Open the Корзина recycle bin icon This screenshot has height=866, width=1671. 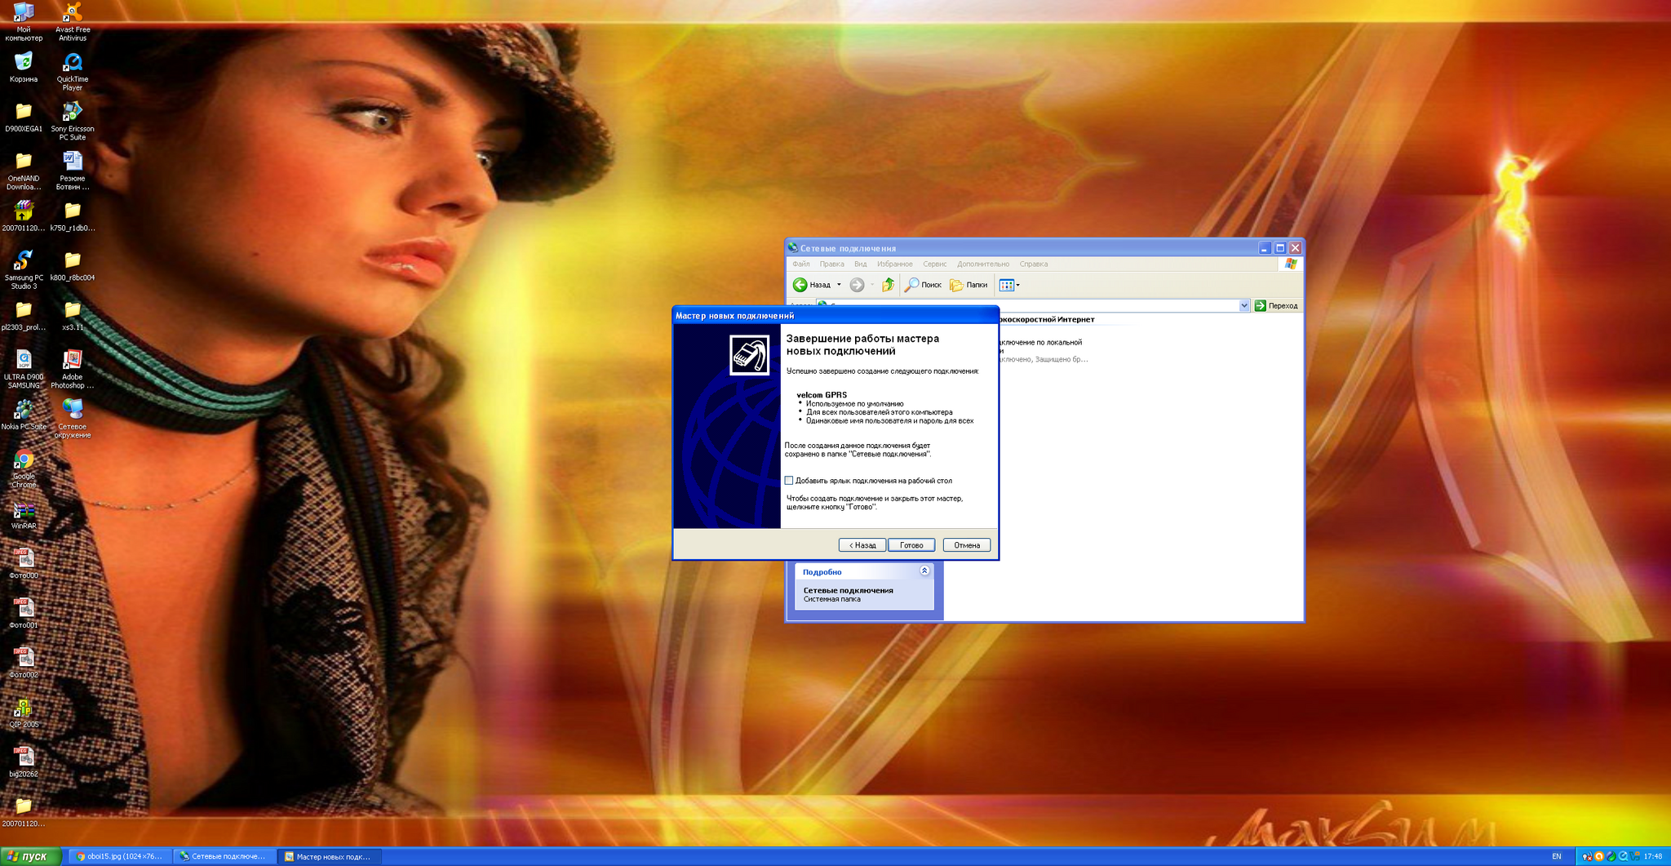click(x=24, y=67)
